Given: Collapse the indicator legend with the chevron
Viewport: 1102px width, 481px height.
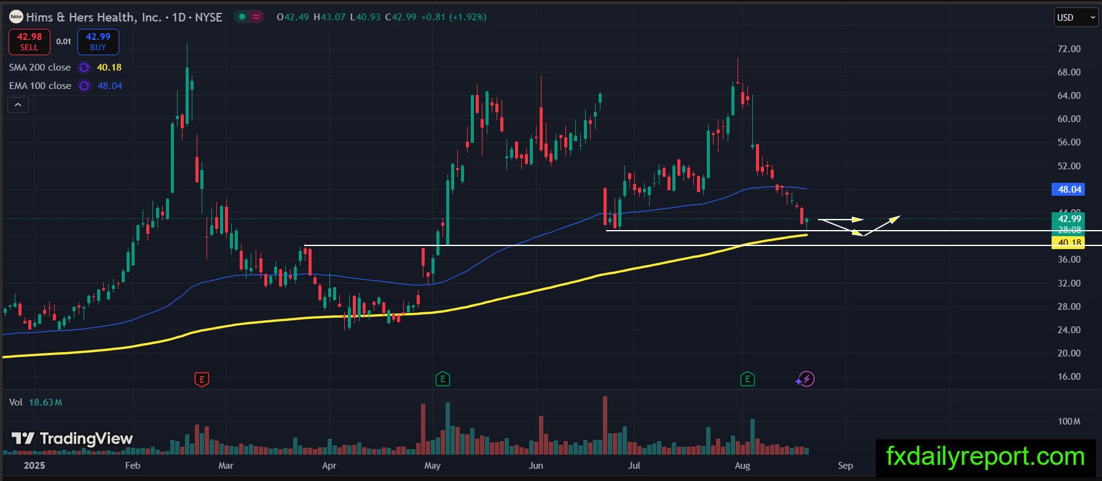Looking at the screenshot, I should (18, 105).
